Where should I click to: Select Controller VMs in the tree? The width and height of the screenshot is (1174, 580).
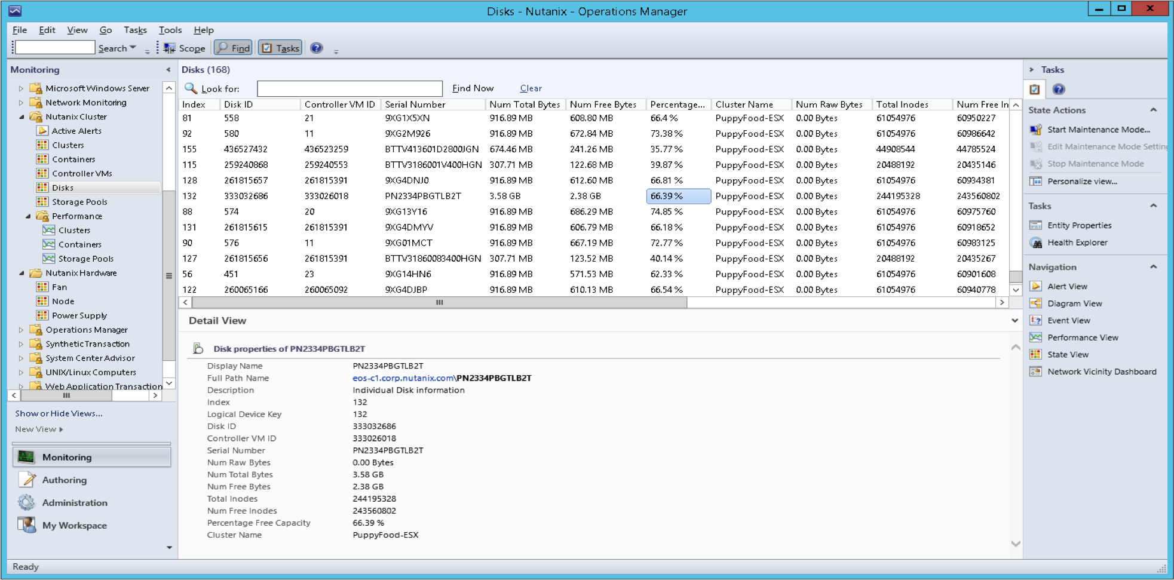click(82, 173)
